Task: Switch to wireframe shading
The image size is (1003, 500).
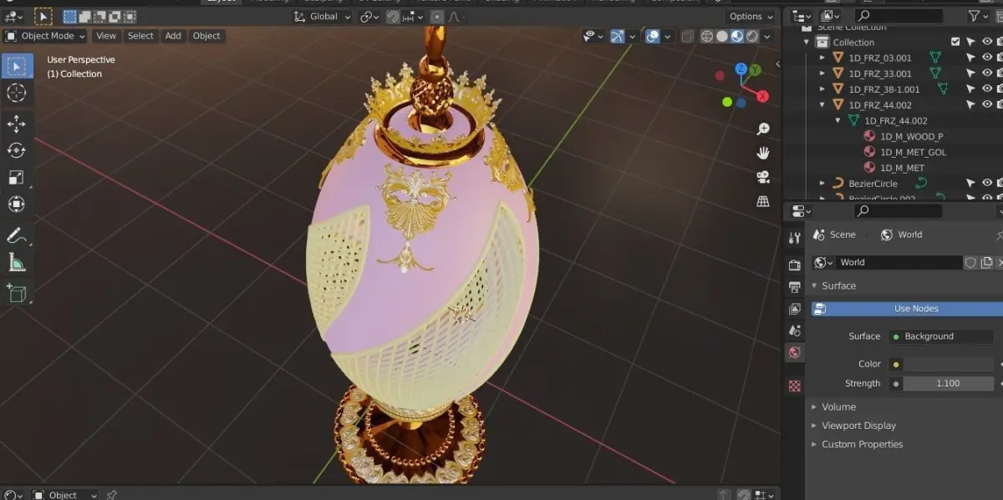Action: [x=707, y=36]
